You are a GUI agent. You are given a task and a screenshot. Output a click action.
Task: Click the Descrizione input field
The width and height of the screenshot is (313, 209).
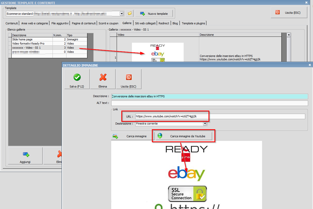coord(210,96)
